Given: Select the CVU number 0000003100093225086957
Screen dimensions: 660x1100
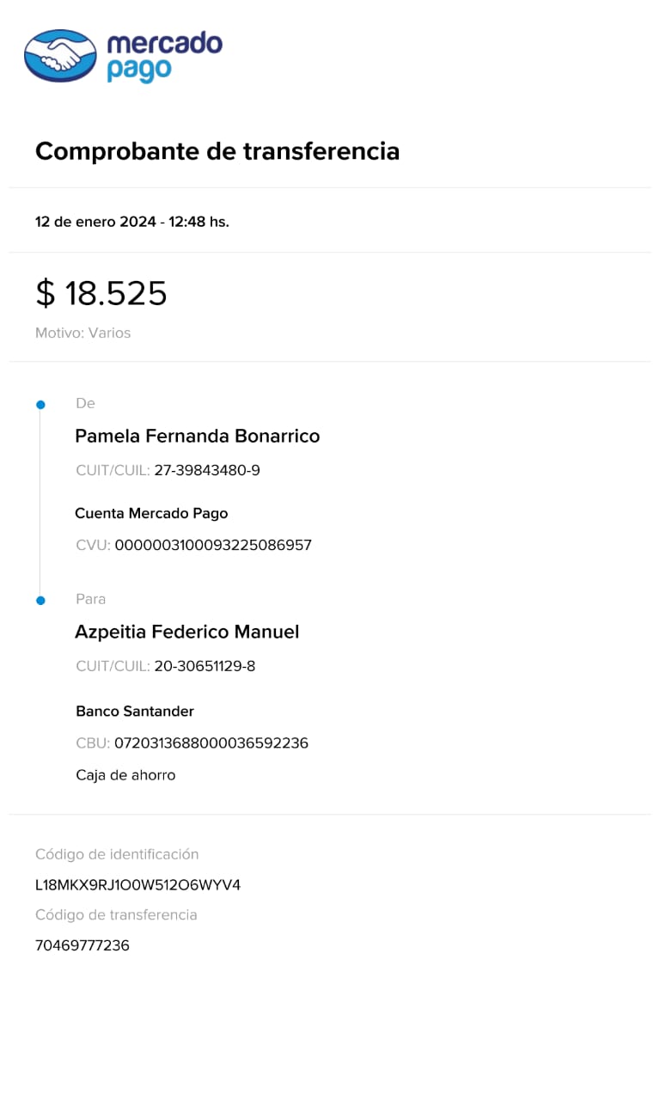Looking at the screenshot, I should (x=212, y=546).
